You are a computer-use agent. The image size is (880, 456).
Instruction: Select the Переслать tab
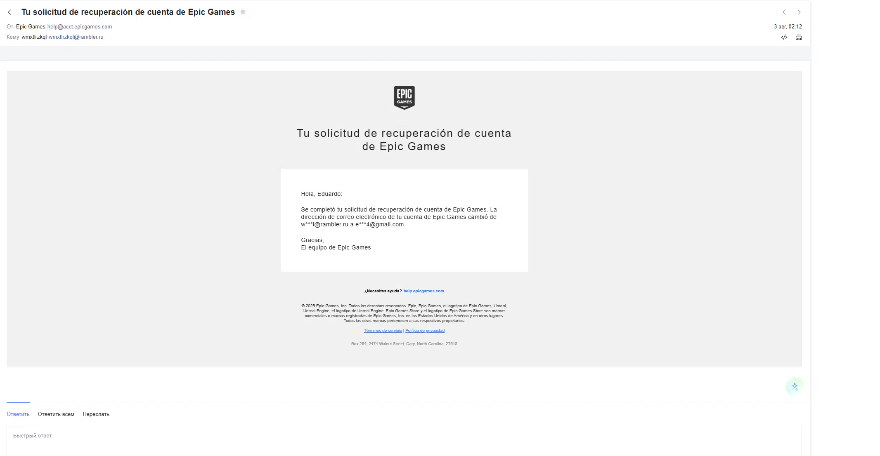(x=96, y=414)
